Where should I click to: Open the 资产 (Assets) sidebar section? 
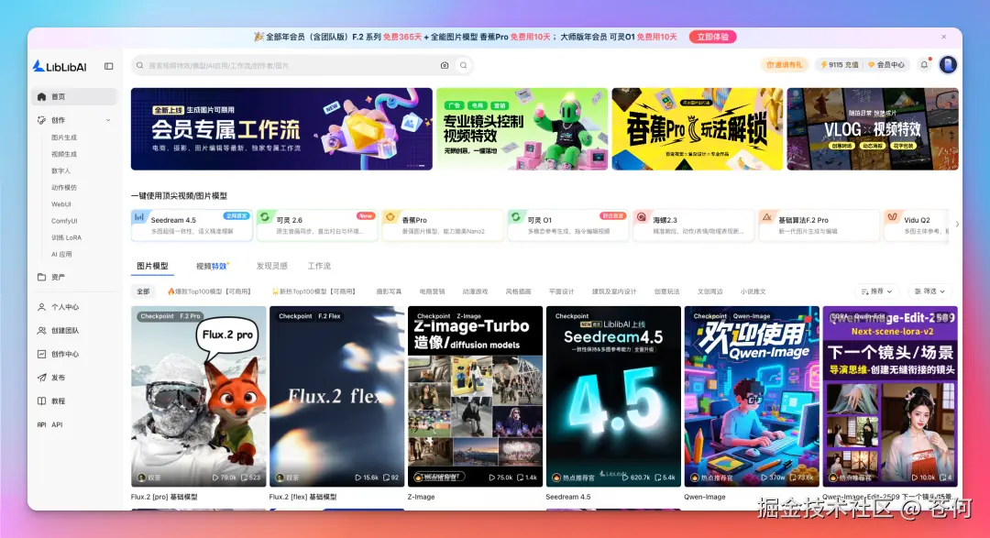coord(52,278)
